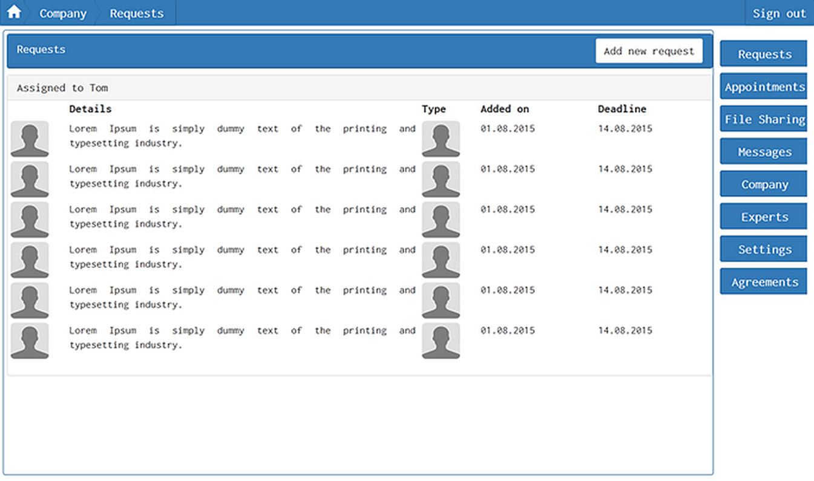Open the Experts sidebar page
This screenshot has height=481, width=814.
pyautogui.click(x=764, y=217)
